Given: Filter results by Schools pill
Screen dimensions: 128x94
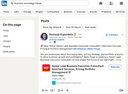Looking at the screenshot, I should [x=68, y=12].
